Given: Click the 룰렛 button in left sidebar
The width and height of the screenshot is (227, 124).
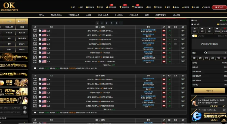Looking at the screenshot, I should (x=9, y=44).
